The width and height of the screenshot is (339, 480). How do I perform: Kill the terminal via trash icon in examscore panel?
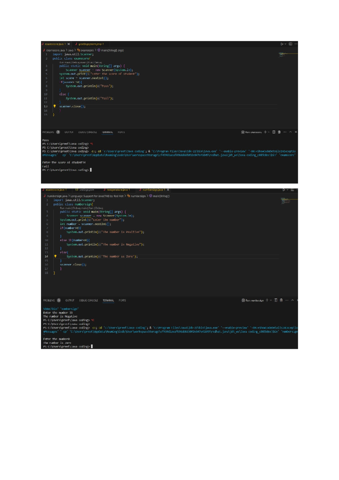click(x=279, y=132)
